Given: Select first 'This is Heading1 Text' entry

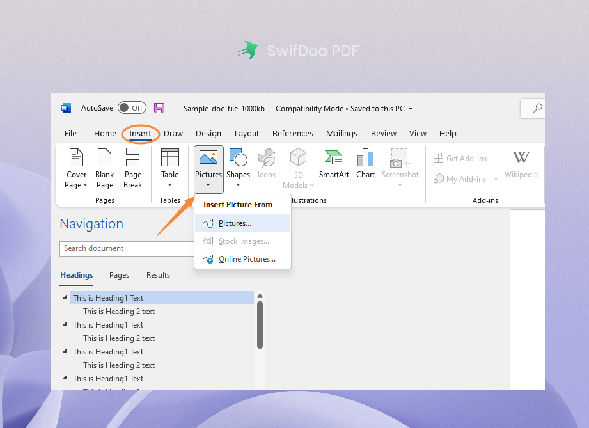Looking at the screenshot, I should pyautogui.click(x=162, y=298).
